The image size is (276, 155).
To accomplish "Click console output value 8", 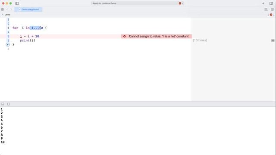I will [2, 135].
